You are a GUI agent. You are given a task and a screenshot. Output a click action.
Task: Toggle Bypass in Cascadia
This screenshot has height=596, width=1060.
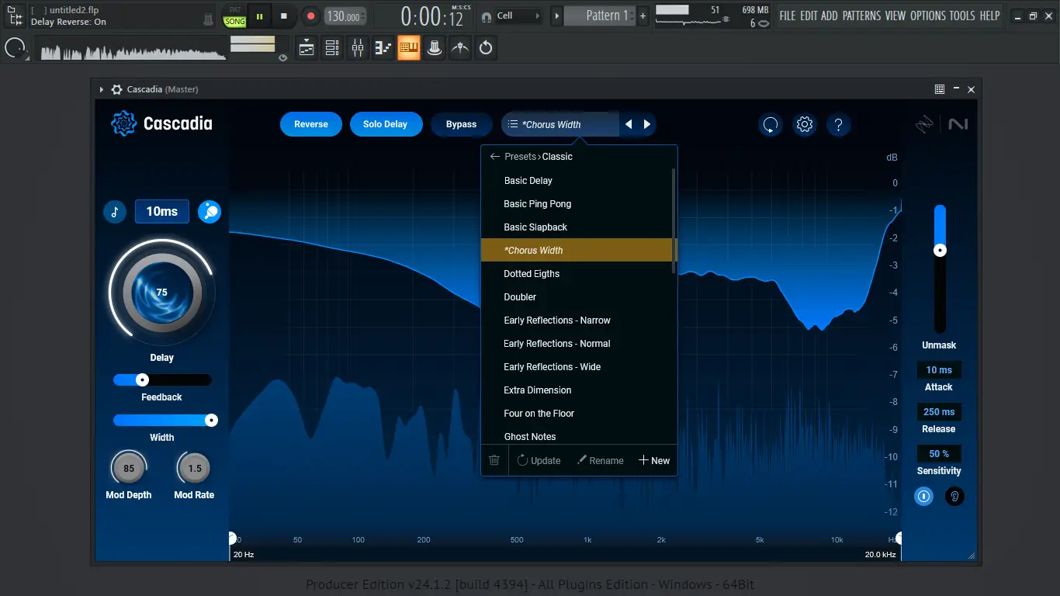click(462, 124)
